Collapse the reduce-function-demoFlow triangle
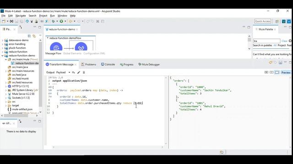This screenshot has height=164, width=293. pos(48,38)
